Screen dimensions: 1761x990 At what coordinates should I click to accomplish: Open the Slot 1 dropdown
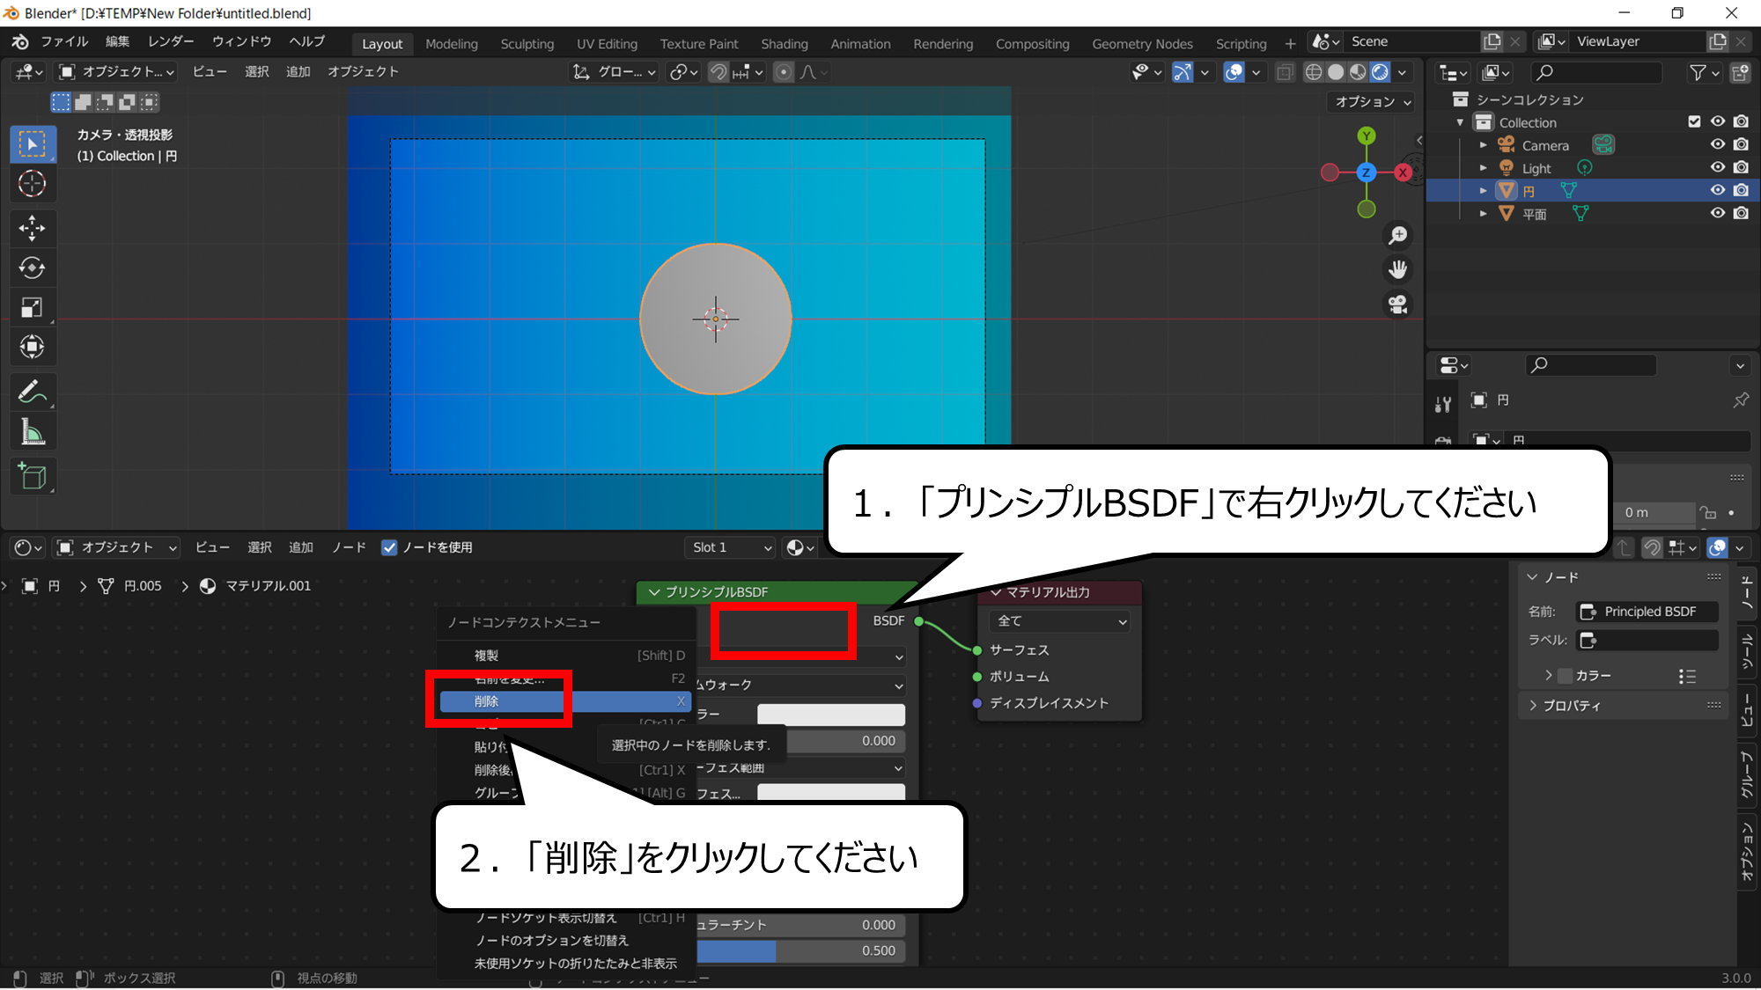(x=731, y=547)
